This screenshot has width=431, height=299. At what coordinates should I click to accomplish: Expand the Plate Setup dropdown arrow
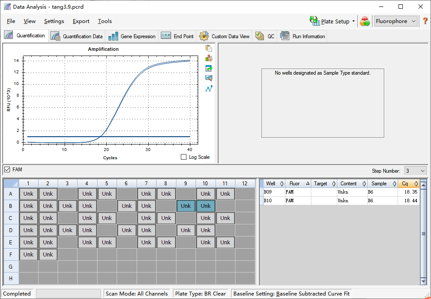(x=353, y=21)
